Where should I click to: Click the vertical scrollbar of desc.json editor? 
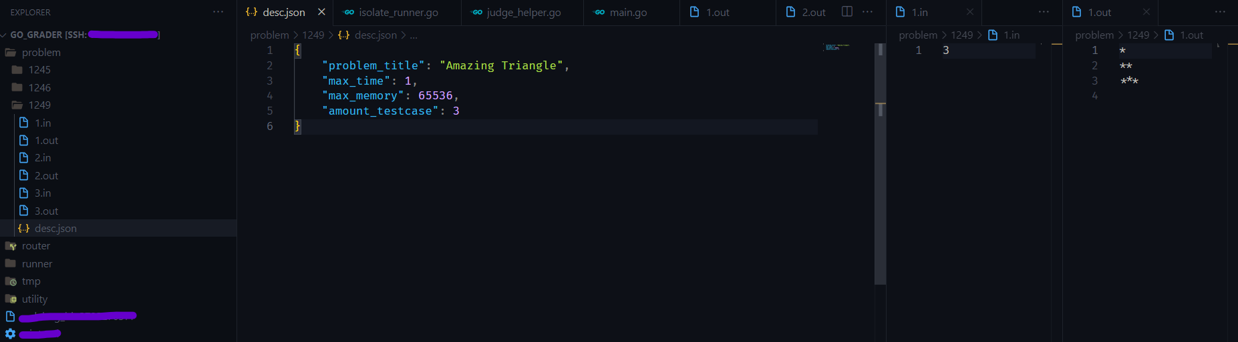click(x=880, y=167)
